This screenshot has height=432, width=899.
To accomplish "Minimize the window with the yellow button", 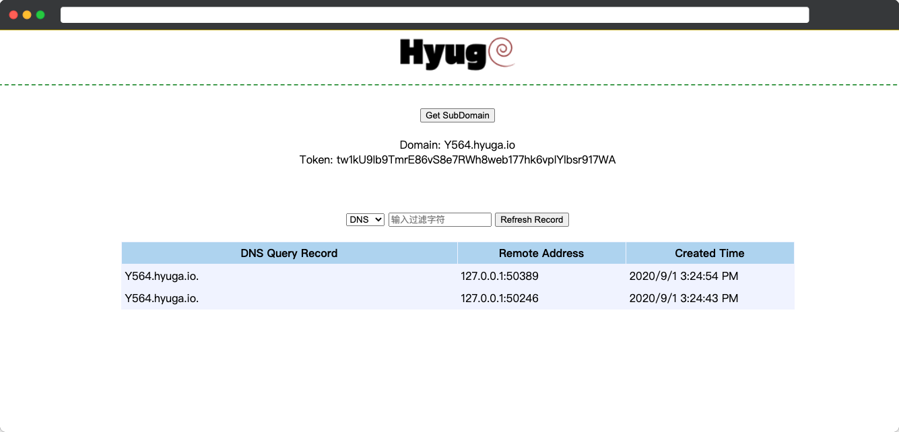I will (x=27, y=15).
